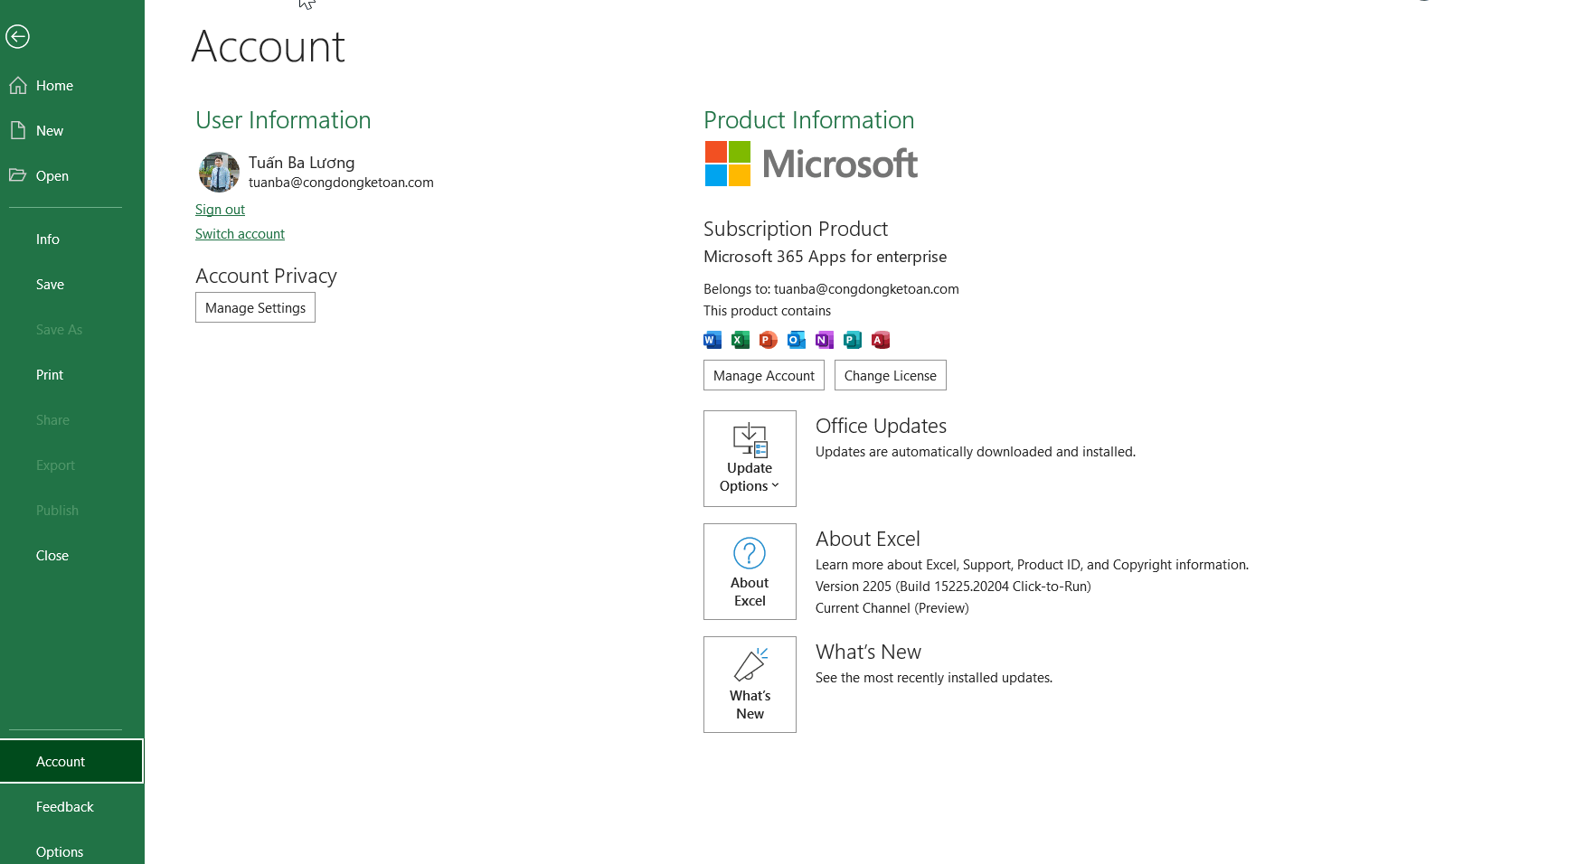Click the Microsoft logo

click(811, 164)
